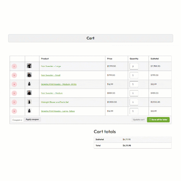This screenshot has width=181, height=181.
Task: Open Noir Sweater – Small product link
Action: (51, 75)
